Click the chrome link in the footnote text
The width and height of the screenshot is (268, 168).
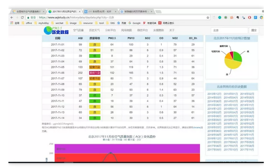197,127
